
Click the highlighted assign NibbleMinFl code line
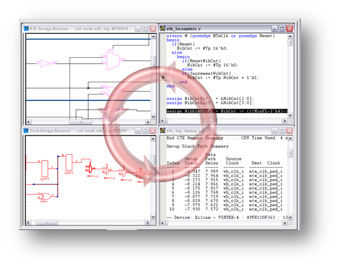(x=227, y=111)
